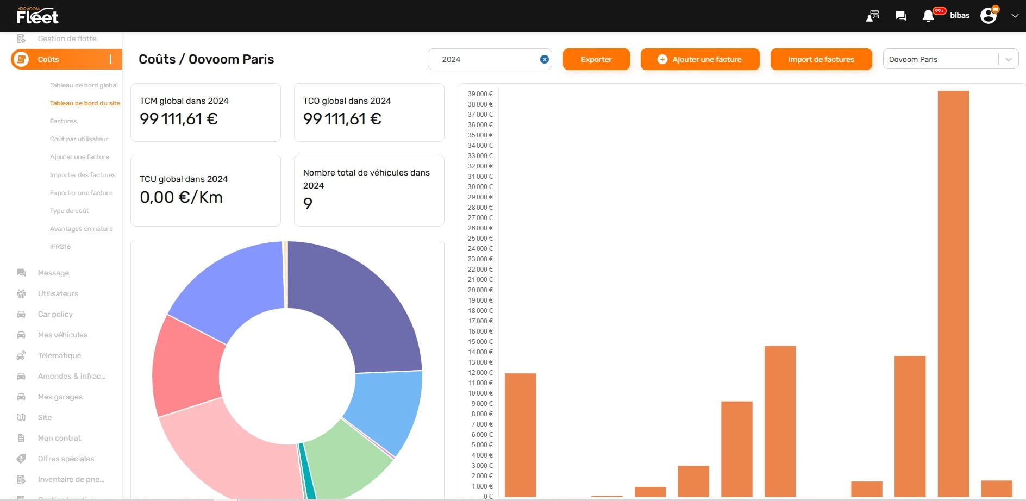
Task: Clear the 2024 year filter
Action: point(544,59)
